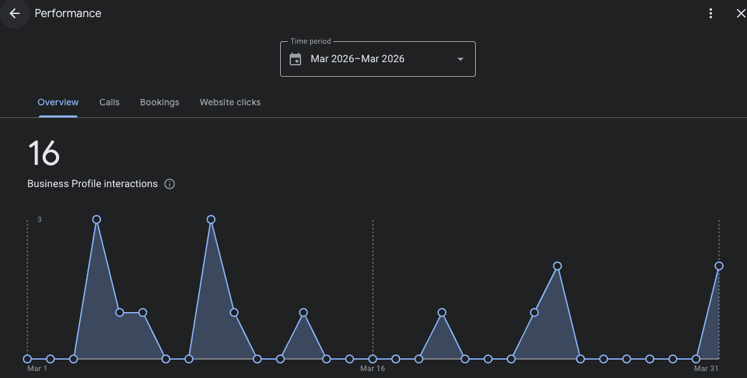The image size is (747, 378).
Task: Click the calendar icon in Time period
Action: (x=295, y=59)
